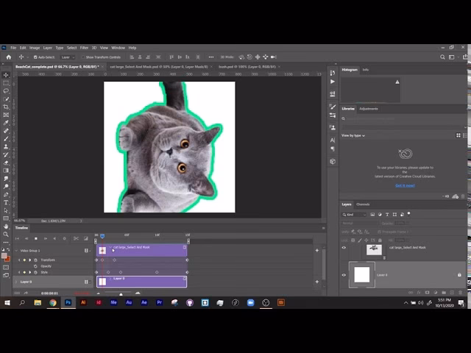Open the Layer 0 track filmstrip menu
Screen dimensions: 471x353
click(x=88, y=282)
